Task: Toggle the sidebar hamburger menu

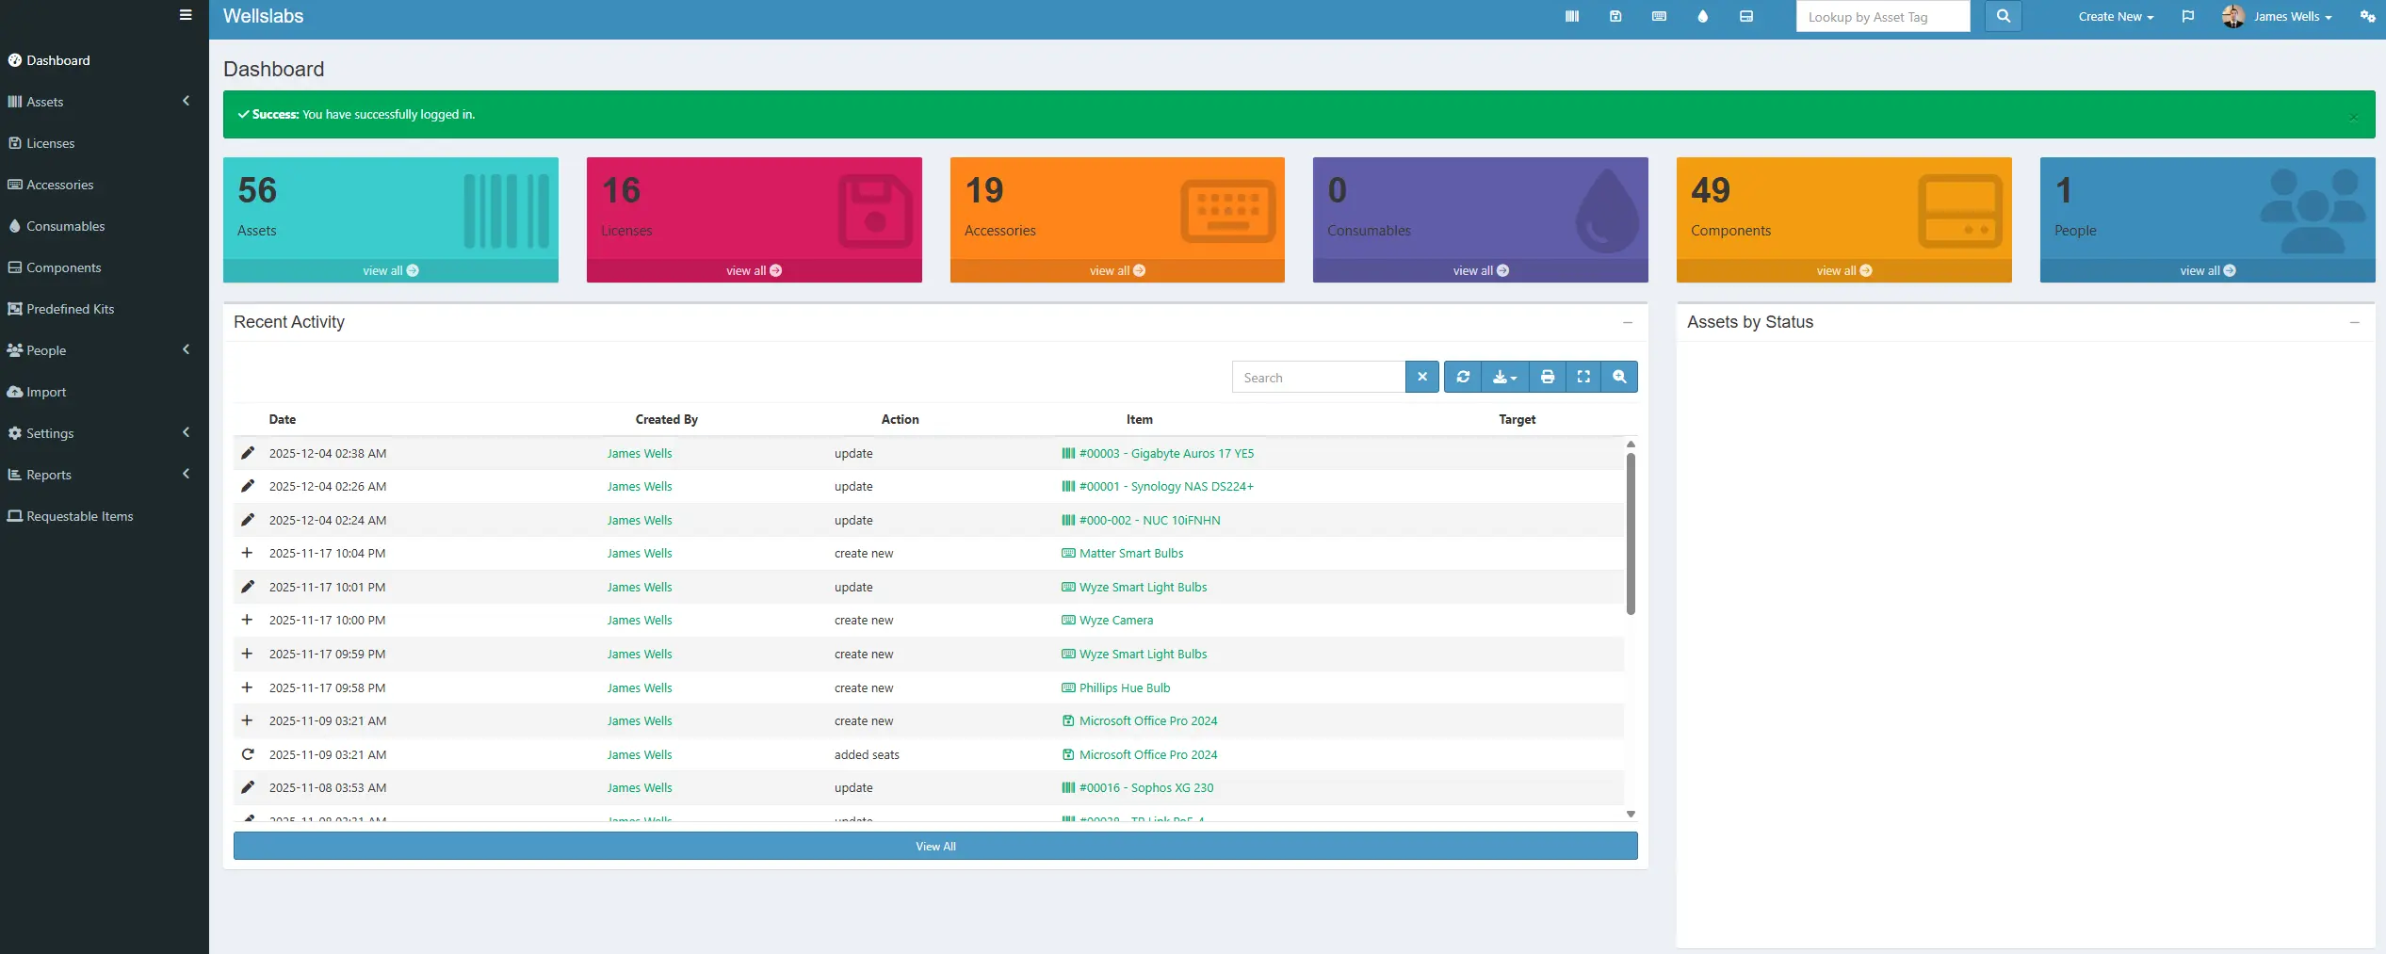Action: tap(186, 15)
